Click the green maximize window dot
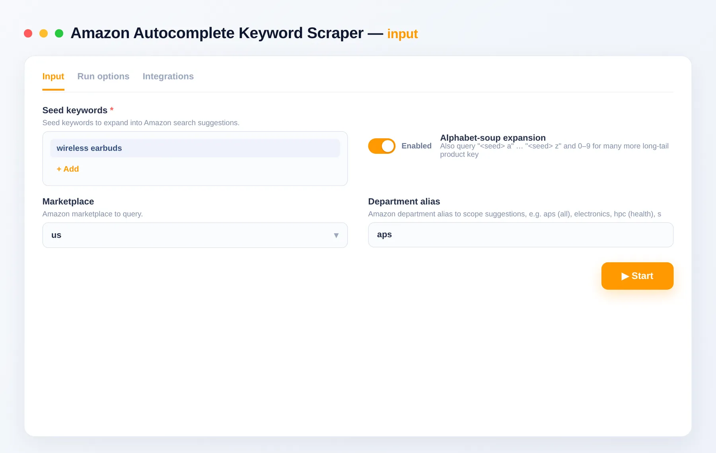This screenshot has height=453, width=716. pos(59,33)
